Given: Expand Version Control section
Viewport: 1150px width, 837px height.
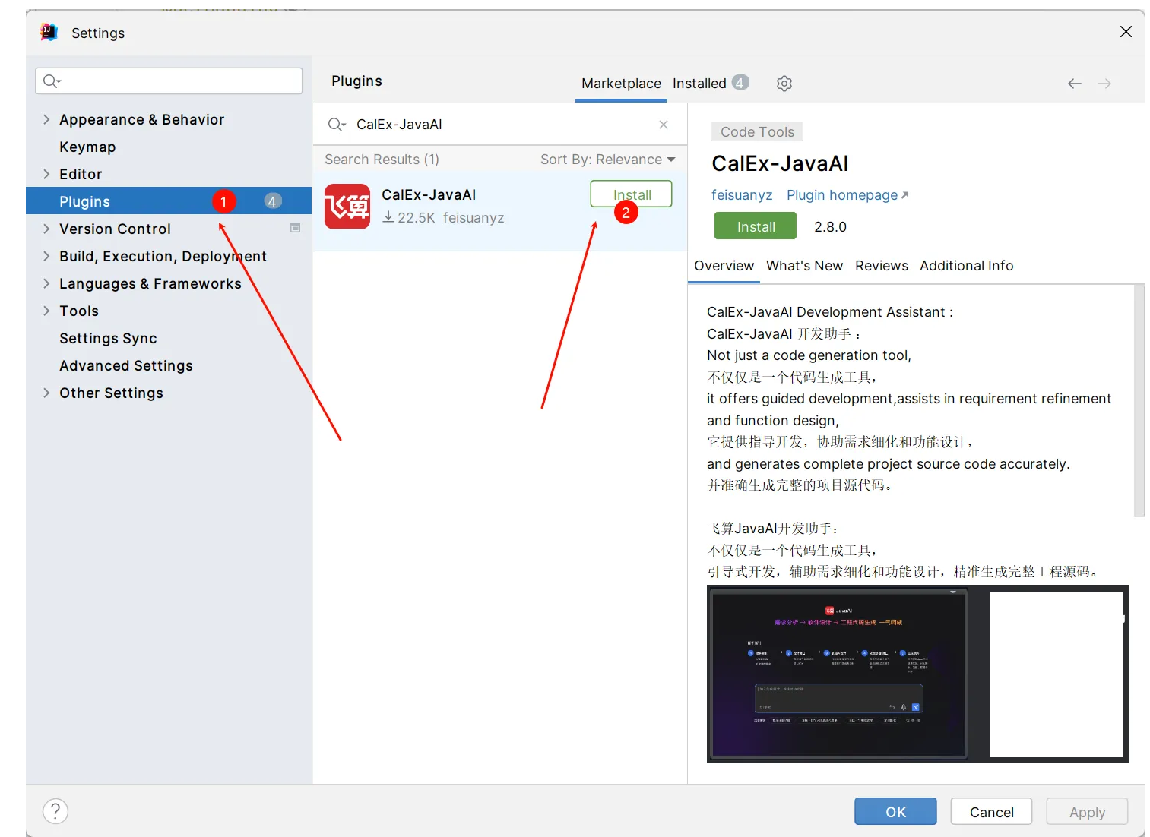Looking at the screenshot, I should click(46, 229).
